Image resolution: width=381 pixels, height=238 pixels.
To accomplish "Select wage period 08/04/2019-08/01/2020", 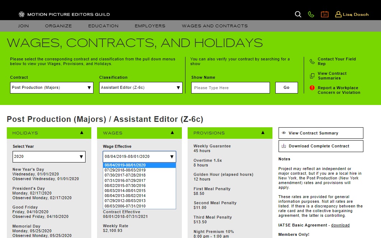I will point(139,165).
